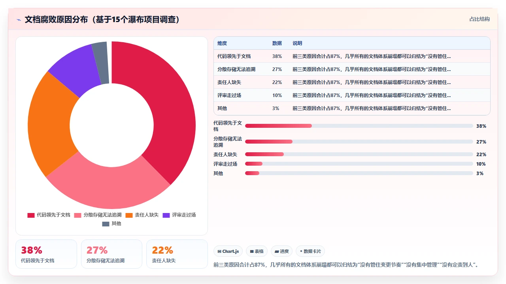Click the summary paragraph starting 前三类原因合计占87% under the tags
Viewport: 506px width, 284px height.
(x=347, y=265)
